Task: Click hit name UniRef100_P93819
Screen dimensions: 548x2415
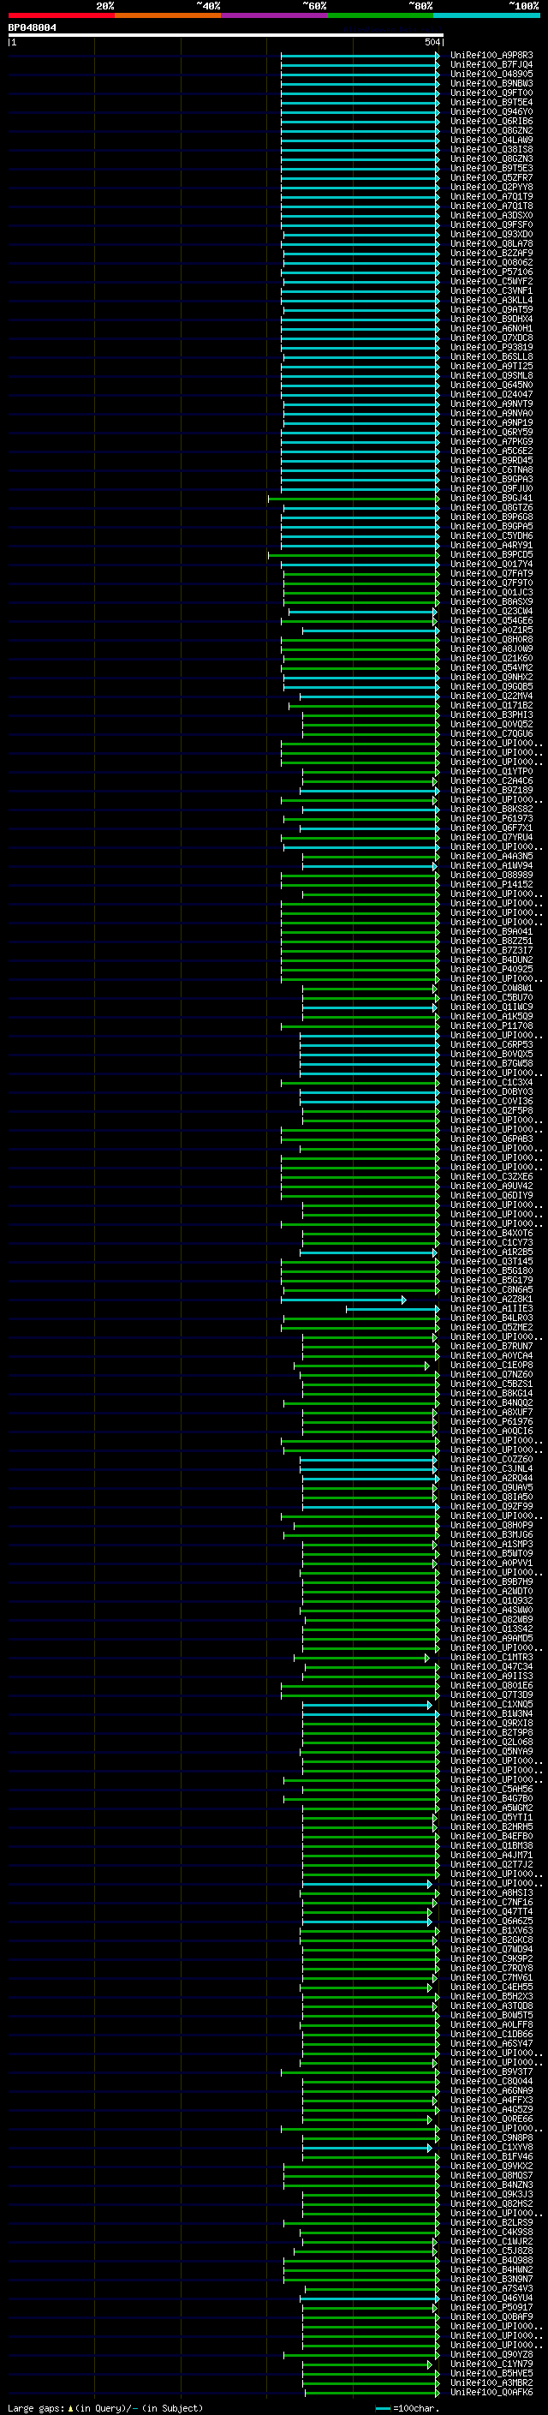Action: point(491,348)
